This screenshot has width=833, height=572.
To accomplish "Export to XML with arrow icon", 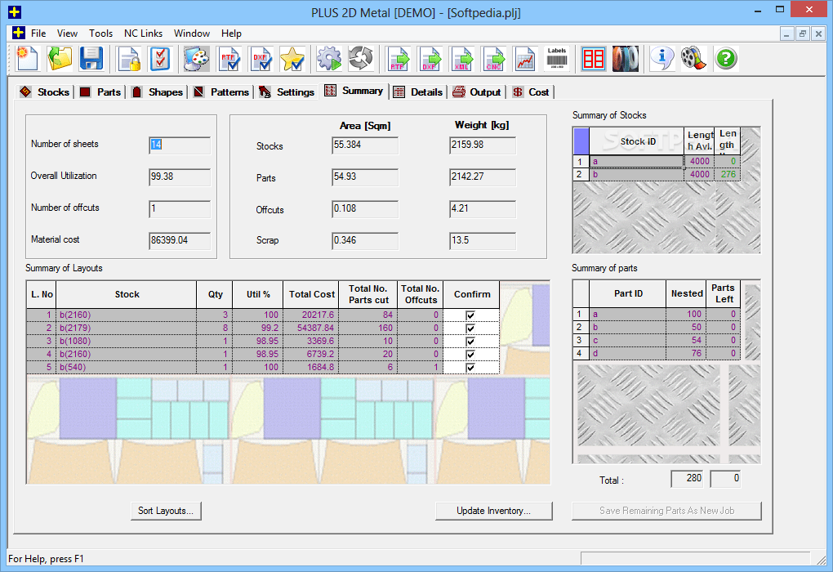I will pyautogui.click(x=461, y=59).
